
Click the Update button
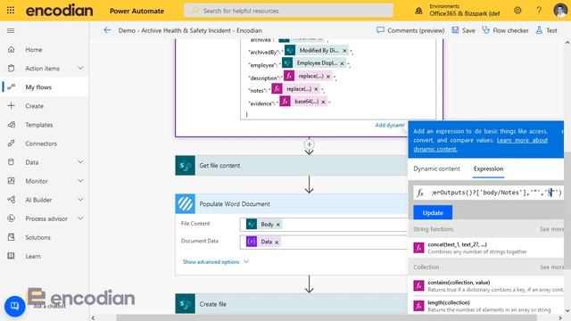[x=433, y=212]
